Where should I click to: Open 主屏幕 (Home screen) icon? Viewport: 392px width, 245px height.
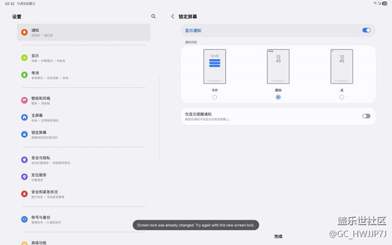[24, 117]
